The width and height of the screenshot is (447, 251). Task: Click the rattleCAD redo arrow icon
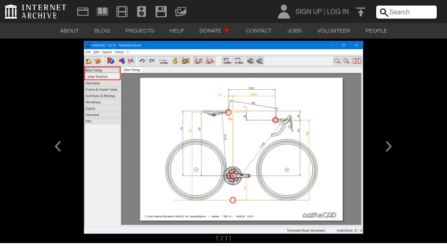click(152, 61)
